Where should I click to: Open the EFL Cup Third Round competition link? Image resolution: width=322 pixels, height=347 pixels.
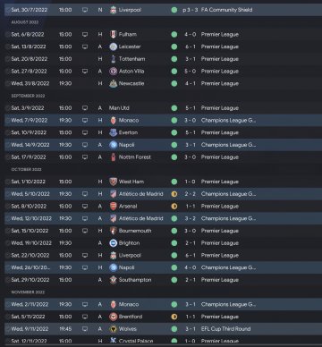click(225, 329)
